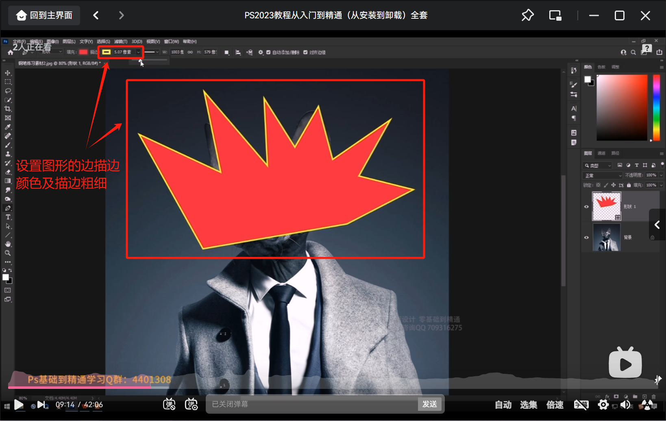The image size is (666, 421).
Task: Select the Hand tool
Action: [8, 244]
